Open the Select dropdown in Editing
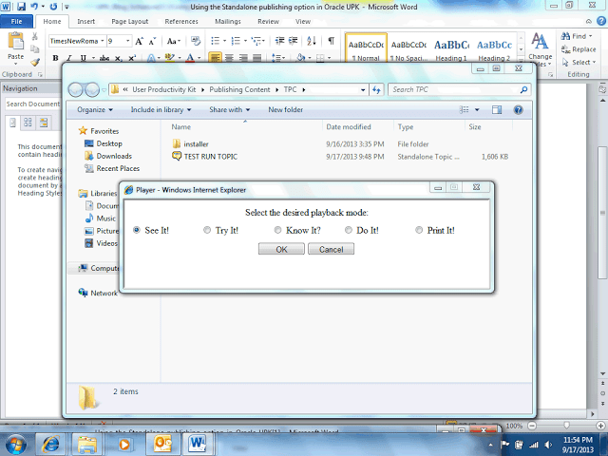 click(x=579, y=63)
